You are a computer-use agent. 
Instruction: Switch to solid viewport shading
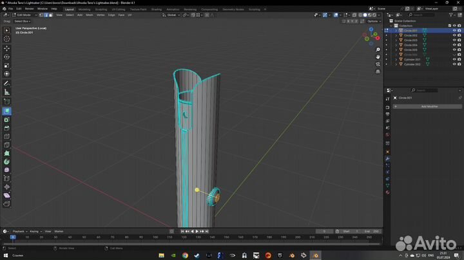(x=365, y=15)
